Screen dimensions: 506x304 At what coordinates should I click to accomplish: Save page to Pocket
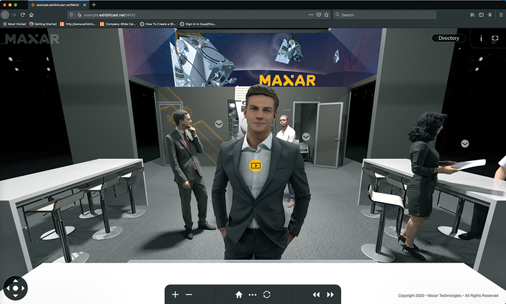(319, 15)
